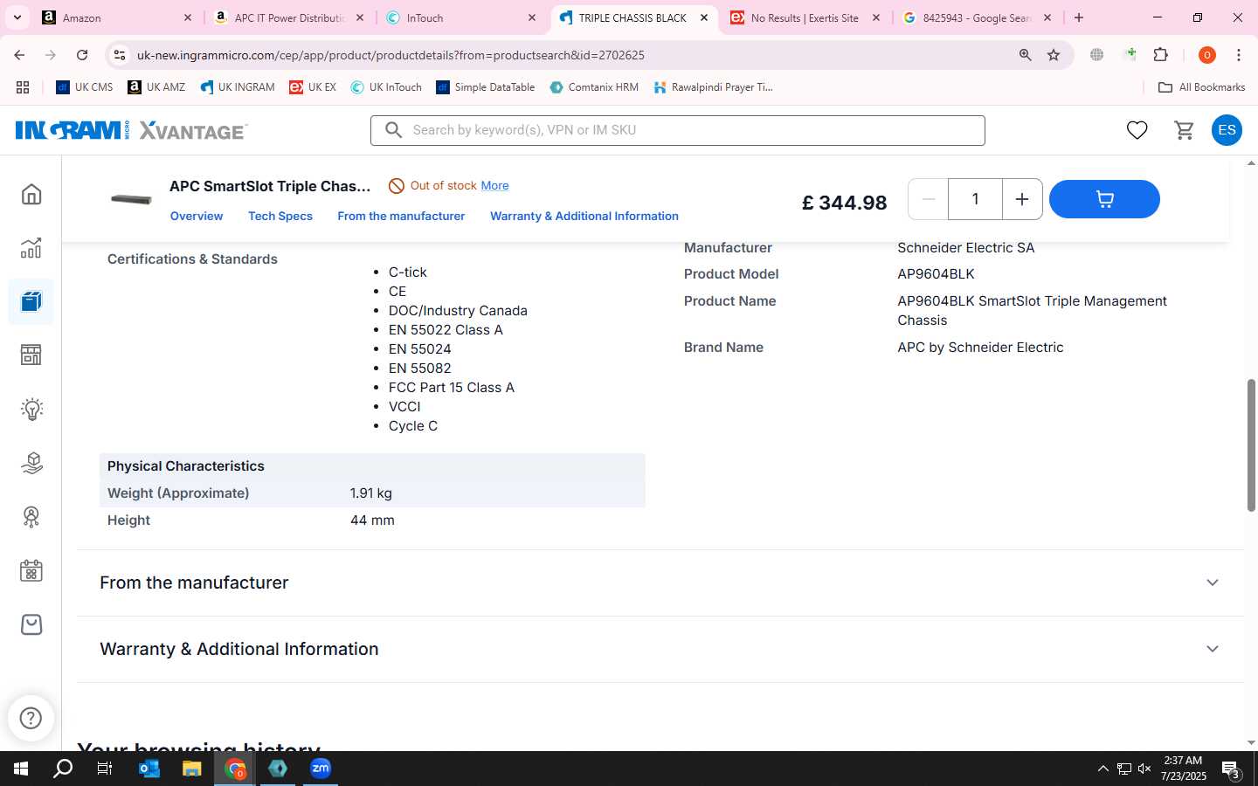Open UK CMS bookmark

click(x=85, y=87)
